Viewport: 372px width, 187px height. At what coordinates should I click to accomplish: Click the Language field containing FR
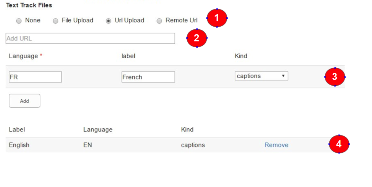pos(35,77)
